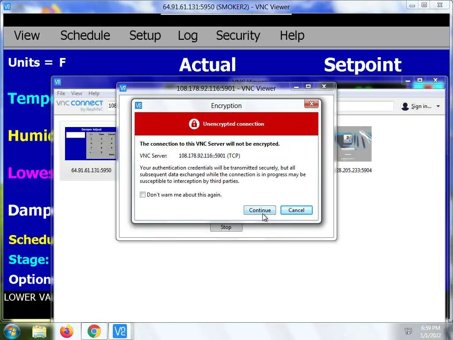Image resolution: width=453 pixels, height=340 pixels.
Task: Click the network tray icon
Action: tap(408, 331)
